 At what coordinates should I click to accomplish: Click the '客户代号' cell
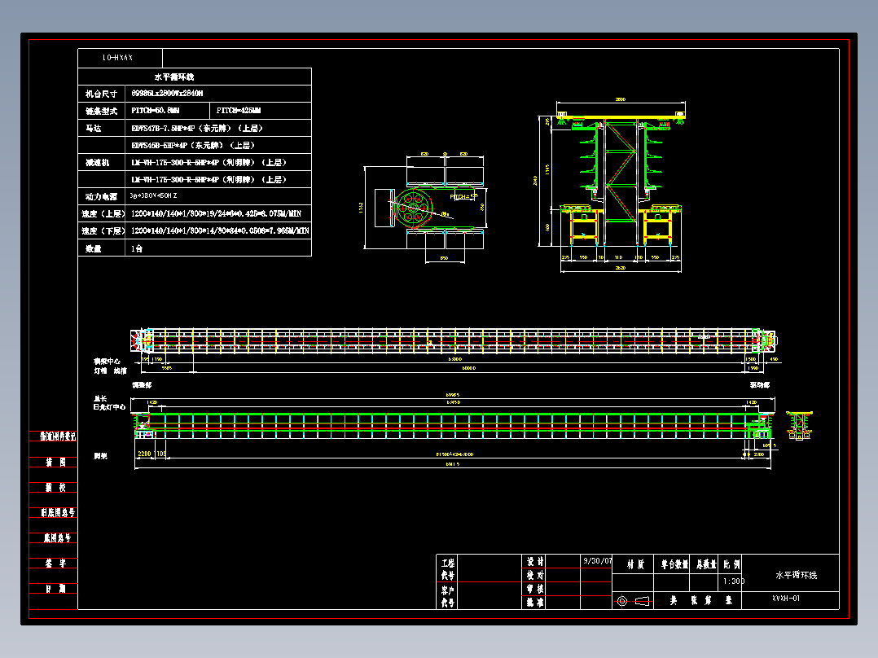pyautogui.click(x=448, y=596)
